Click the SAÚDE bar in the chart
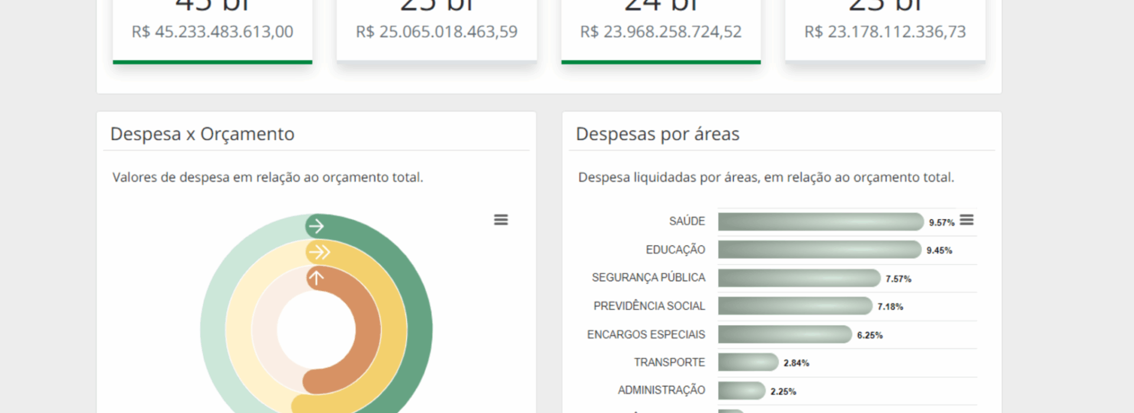The width and height of the screenshot is (1134, 413). pos(820,222)
